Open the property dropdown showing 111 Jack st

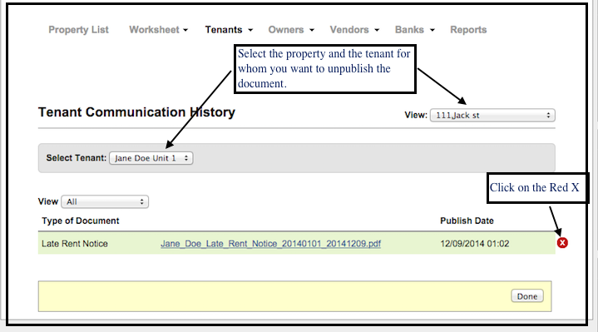(x=492, y=116)
